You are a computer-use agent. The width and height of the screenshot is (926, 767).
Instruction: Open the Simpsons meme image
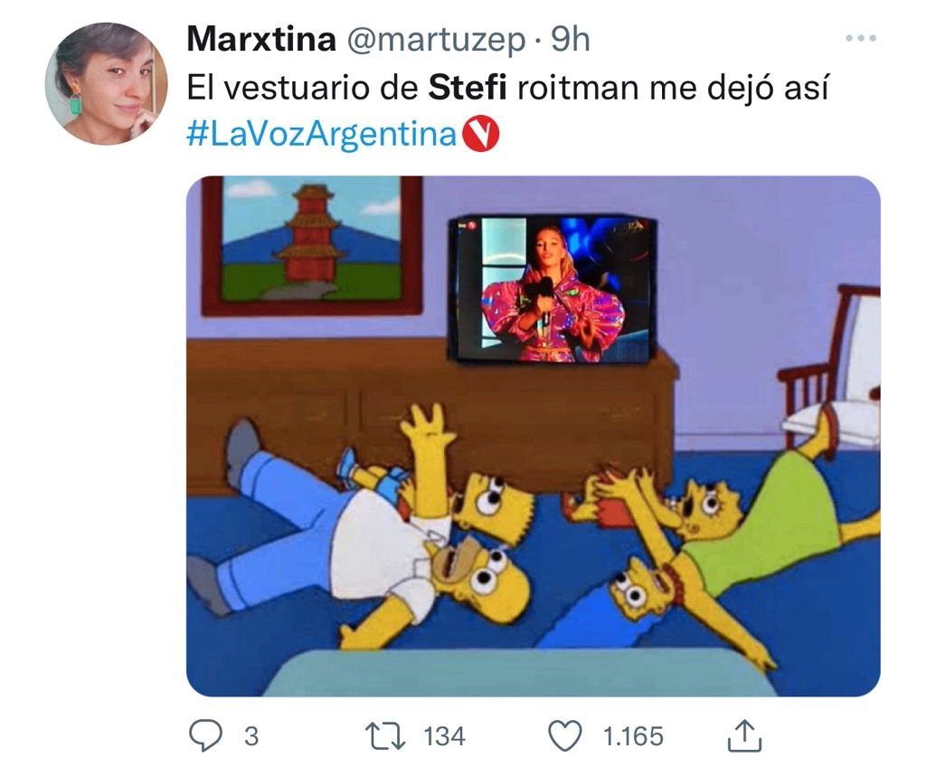tap(534, 436)
